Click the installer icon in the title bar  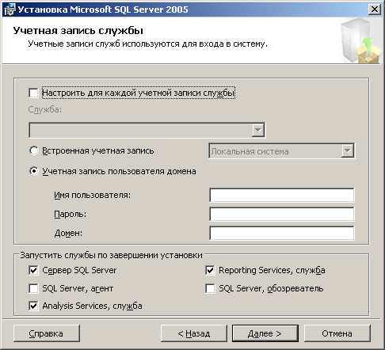[10, 10]
